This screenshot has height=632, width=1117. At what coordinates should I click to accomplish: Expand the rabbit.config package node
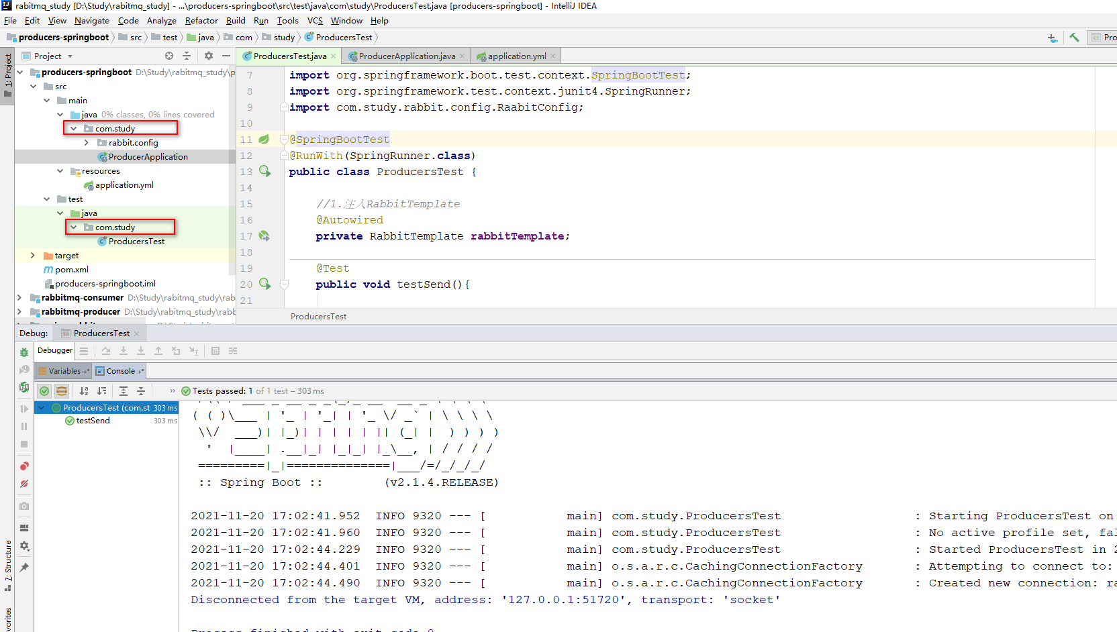click(86, 142)
